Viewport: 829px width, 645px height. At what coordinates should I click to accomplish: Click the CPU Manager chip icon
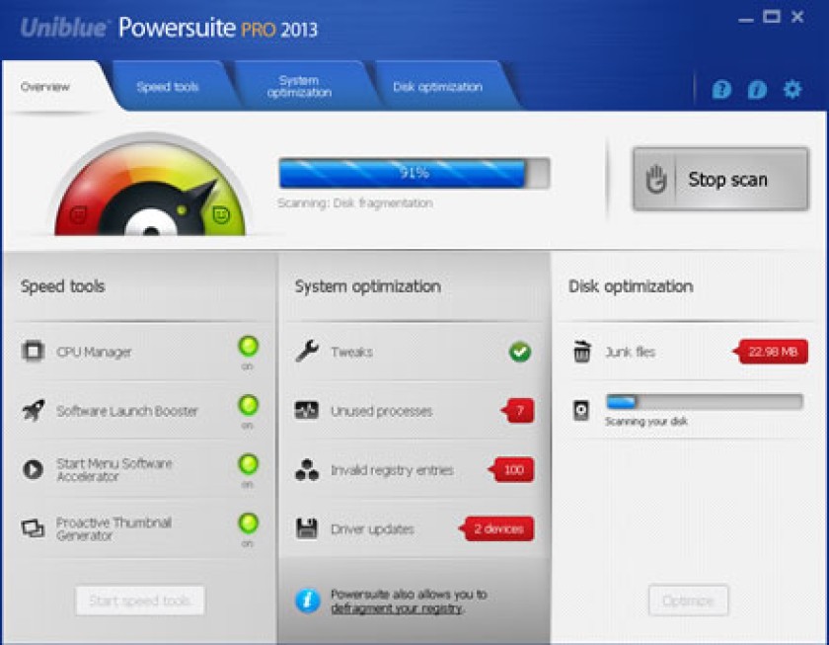point(33,352)
